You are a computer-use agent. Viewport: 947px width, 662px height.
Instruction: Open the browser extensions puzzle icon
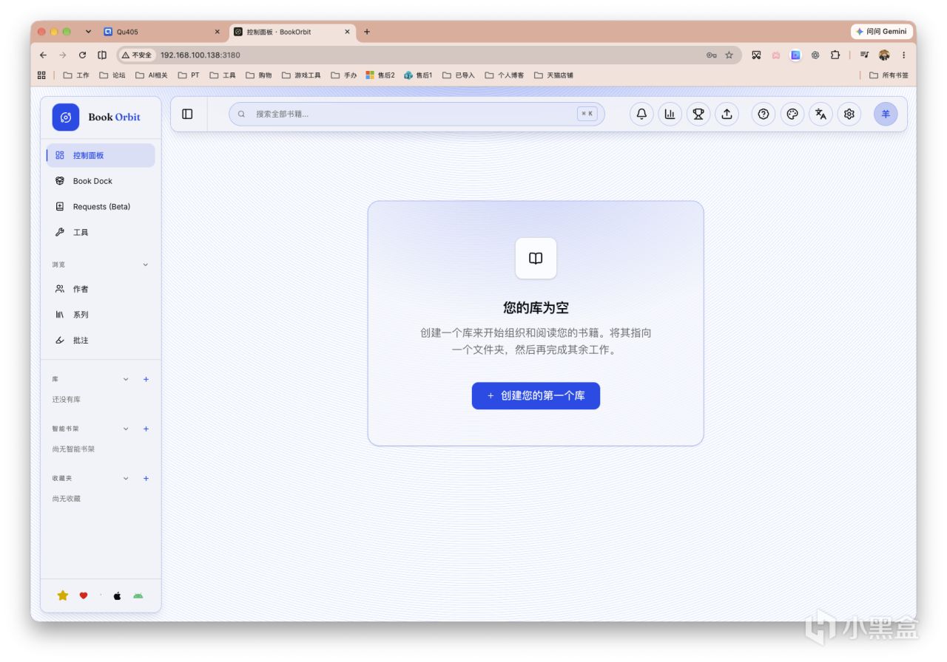tap(835, 55)
